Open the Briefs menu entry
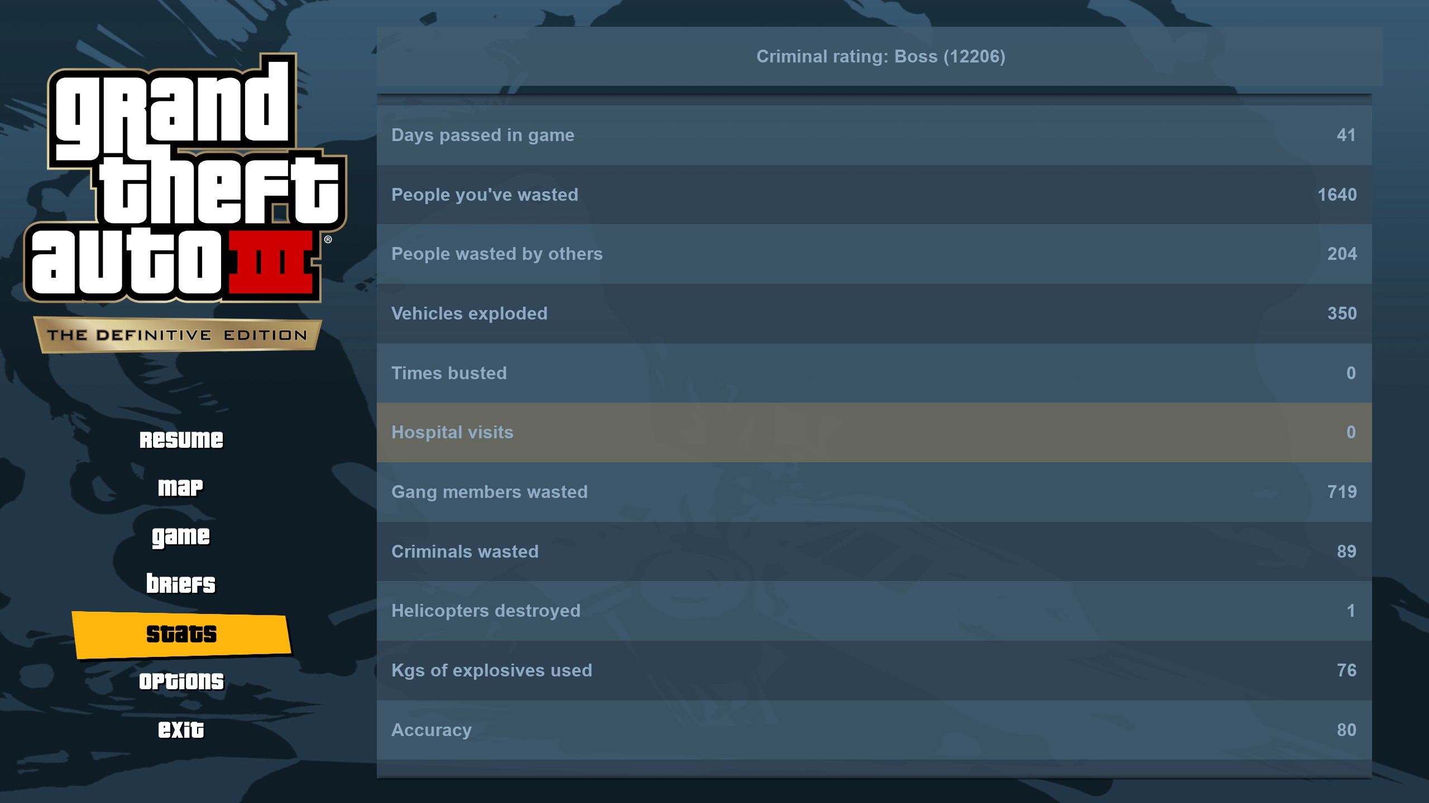 pos(181,584)
